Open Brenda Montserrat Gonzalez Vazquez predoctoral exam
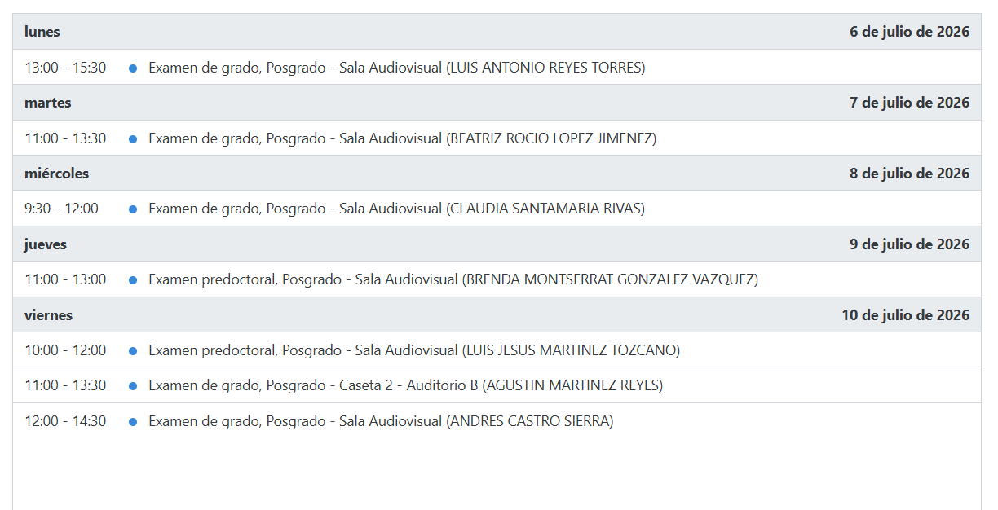Viewport: 998px width, 510px height. 453,279
